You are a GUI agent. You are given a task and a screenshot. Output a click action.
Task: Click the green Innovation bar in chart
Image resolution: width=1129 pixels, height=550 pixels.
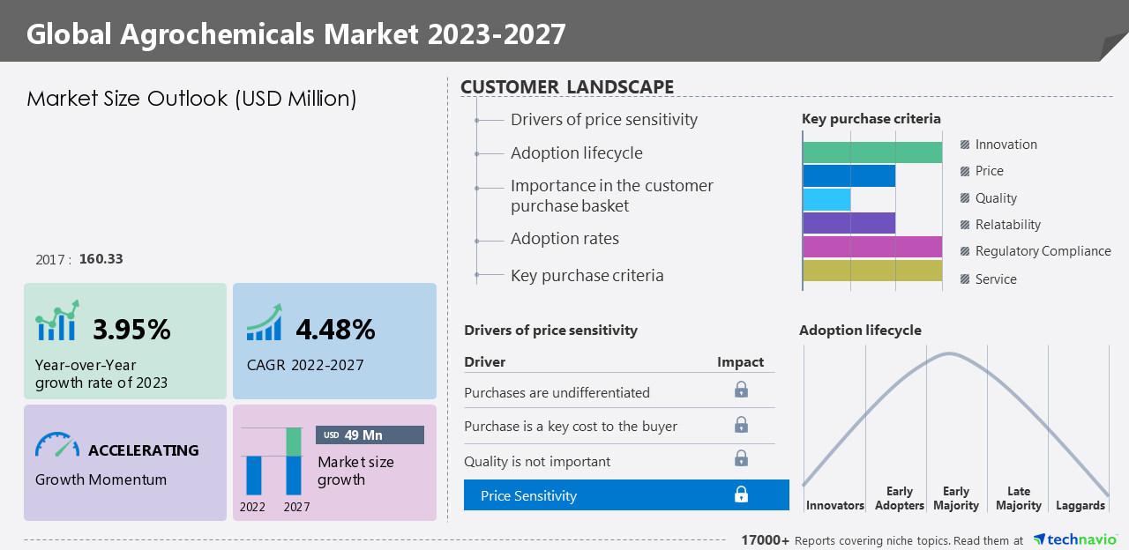point(871,152)
